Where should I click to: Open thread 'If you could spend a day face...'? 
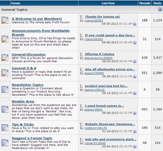tap(110, 35)
